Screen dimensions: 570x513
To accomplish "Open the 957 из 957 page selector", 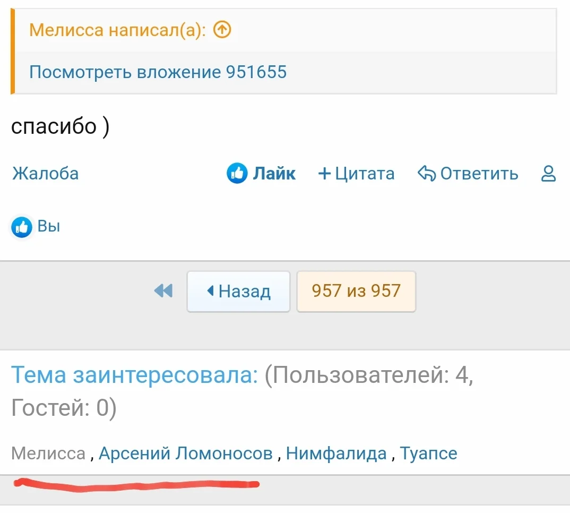I will (x=356, y=291).
